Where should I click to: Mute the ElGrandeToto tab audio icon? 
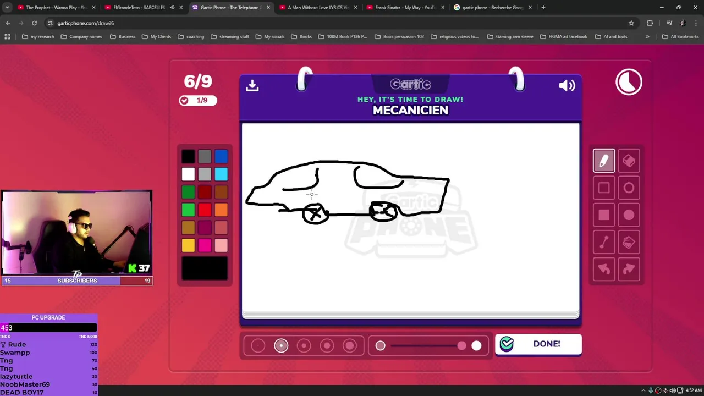[172, 8]
